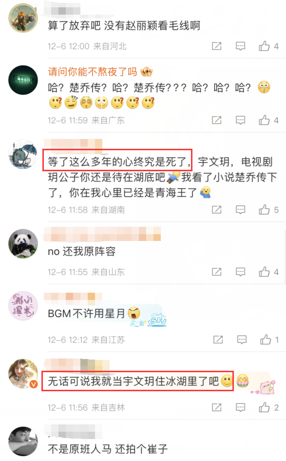Like the comment from 江苏 with 1 like
Screen dimensions: 286x461
coord(269,340)
